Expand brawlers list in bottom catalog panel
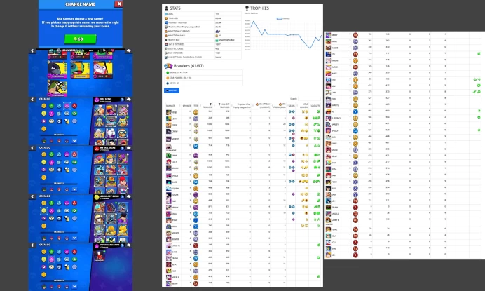This screenshot has height=291, width=485. point(74,287)
